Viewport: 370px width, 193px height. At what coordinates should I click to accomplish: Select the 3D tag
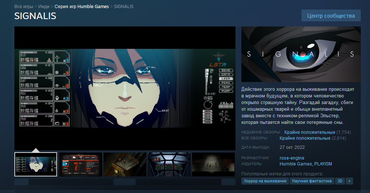tap(340, 181)
